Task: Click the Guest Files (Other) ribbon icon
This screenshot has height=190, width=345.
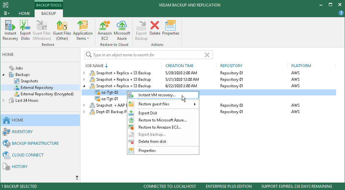Action: [x=62, y=30]
